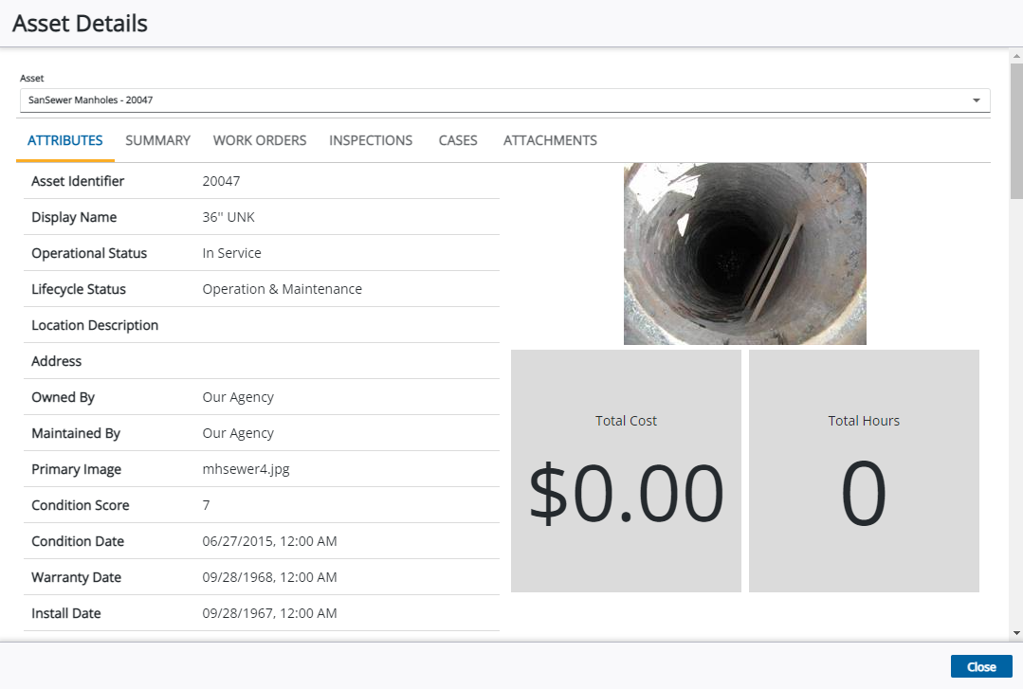This screenshot has width=1023, height=689.
Task: View the Attachments tab
Action: (x=550, y=140)
